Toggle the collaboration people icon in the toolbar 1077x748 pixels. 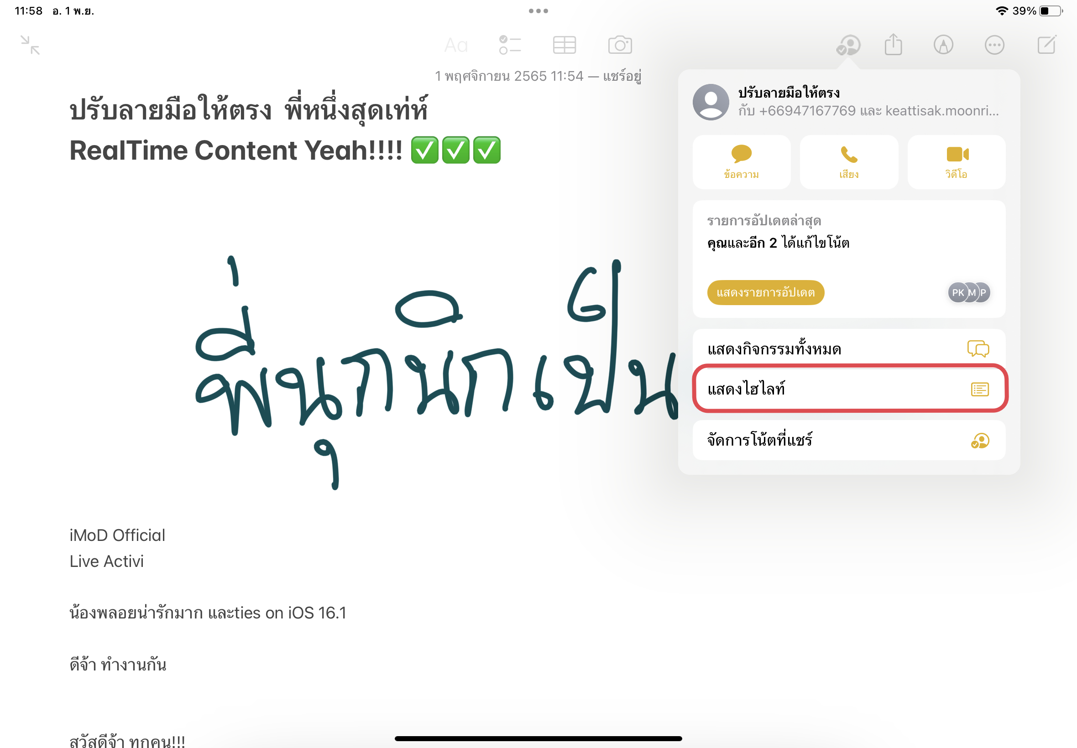[849, 45]
